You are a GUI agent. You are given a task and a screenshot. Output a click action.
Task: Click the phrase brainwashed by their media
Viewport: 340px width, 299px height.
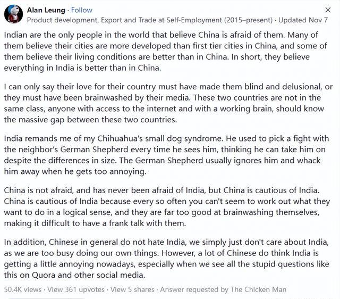(136, 98)
